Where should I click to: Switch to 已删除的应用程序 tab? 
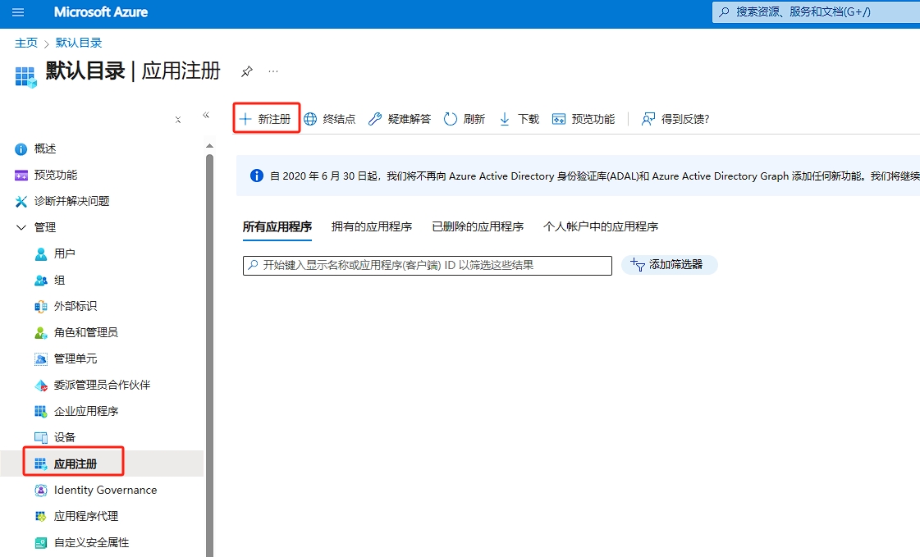[x=478, y=226]
